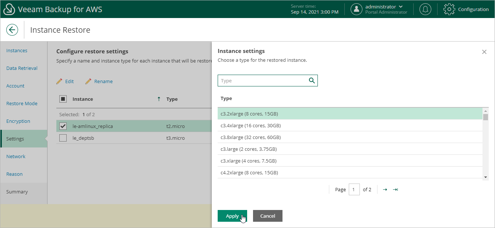Cancel the instance settings dialog
Image resolution: width=495 pixels, height=228 pixels.
pos(267,216)
